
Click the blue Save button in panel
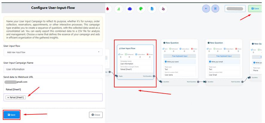11,115
